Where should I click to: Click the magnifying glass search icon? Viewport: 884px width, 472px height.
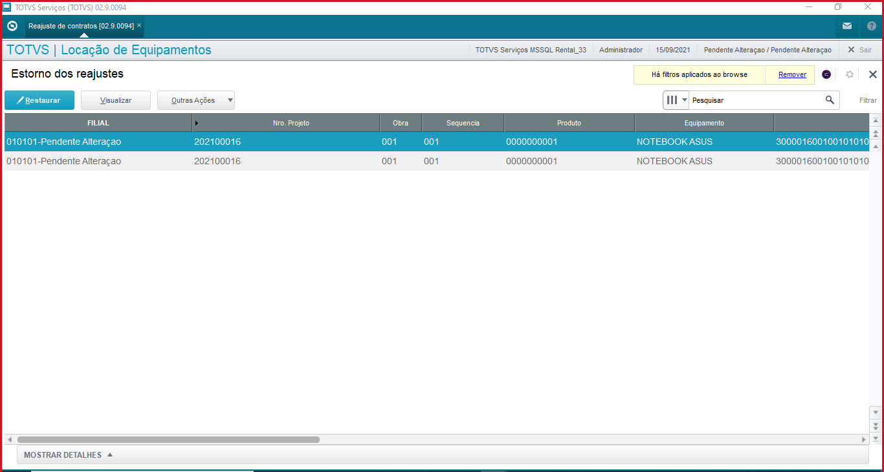tap(830, 100)
